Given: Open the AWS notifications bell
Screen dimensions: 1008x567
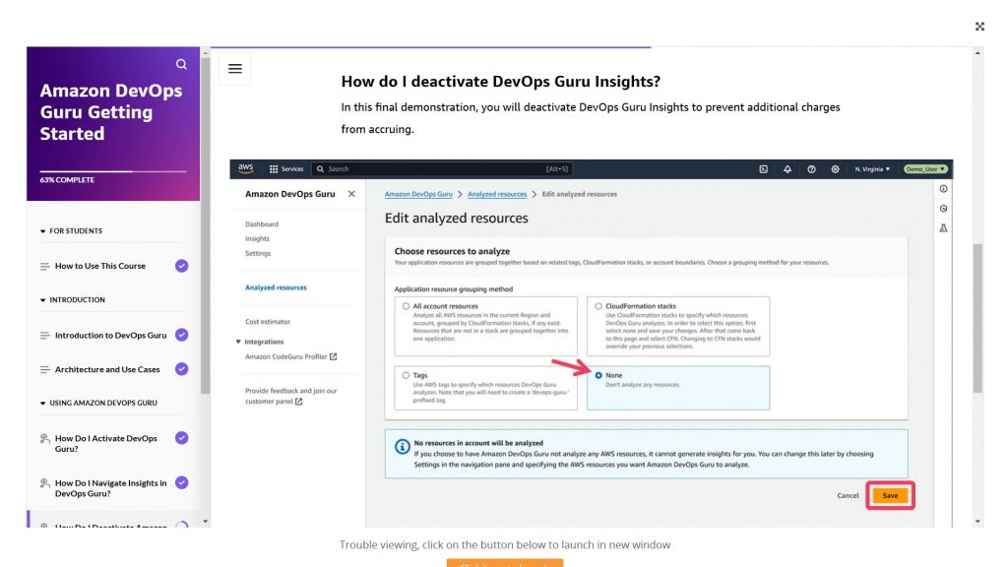Looking at the screenshot, I should (787, 168).
